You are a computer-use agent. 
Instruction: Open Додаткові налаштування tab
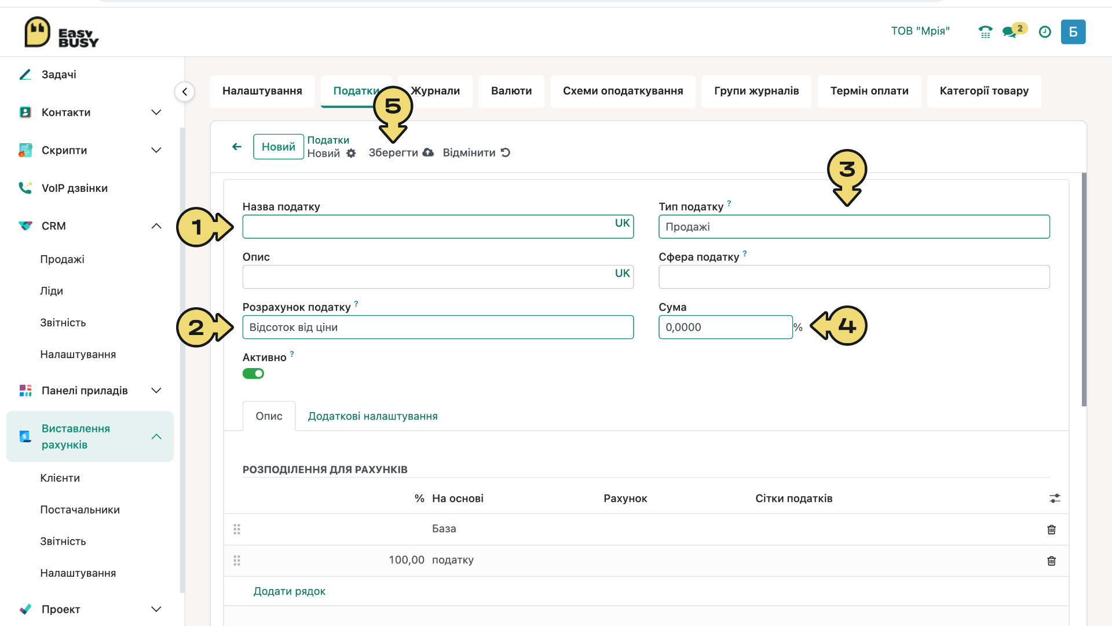click(x=372, y=416)
